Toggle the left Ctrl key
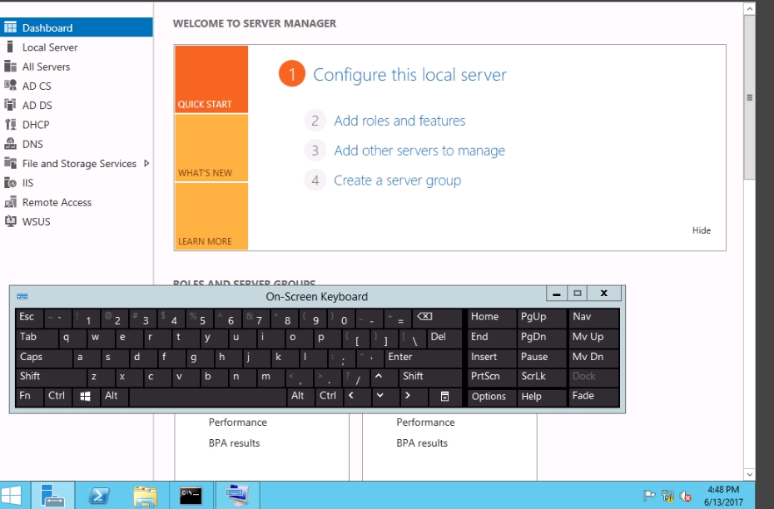The height and width of the screenshot is (509, 774). click(x=58, y=397)
